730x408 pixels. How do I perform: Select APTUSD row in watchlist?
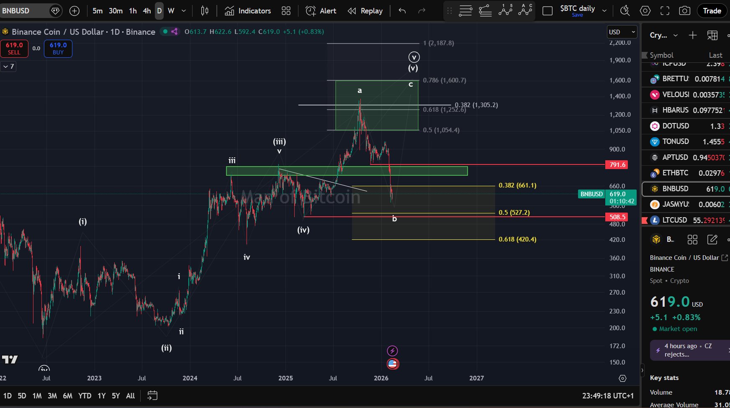point(686,157)
